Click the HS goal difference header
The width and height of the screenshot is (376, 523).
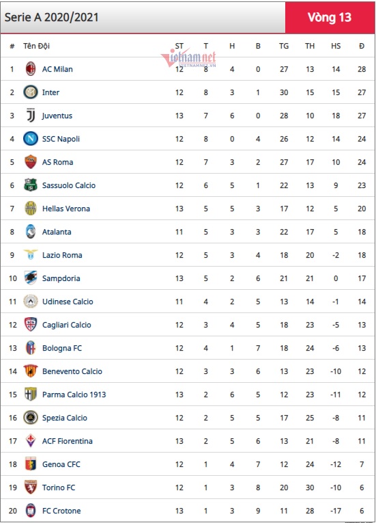[x=336, y=46]
